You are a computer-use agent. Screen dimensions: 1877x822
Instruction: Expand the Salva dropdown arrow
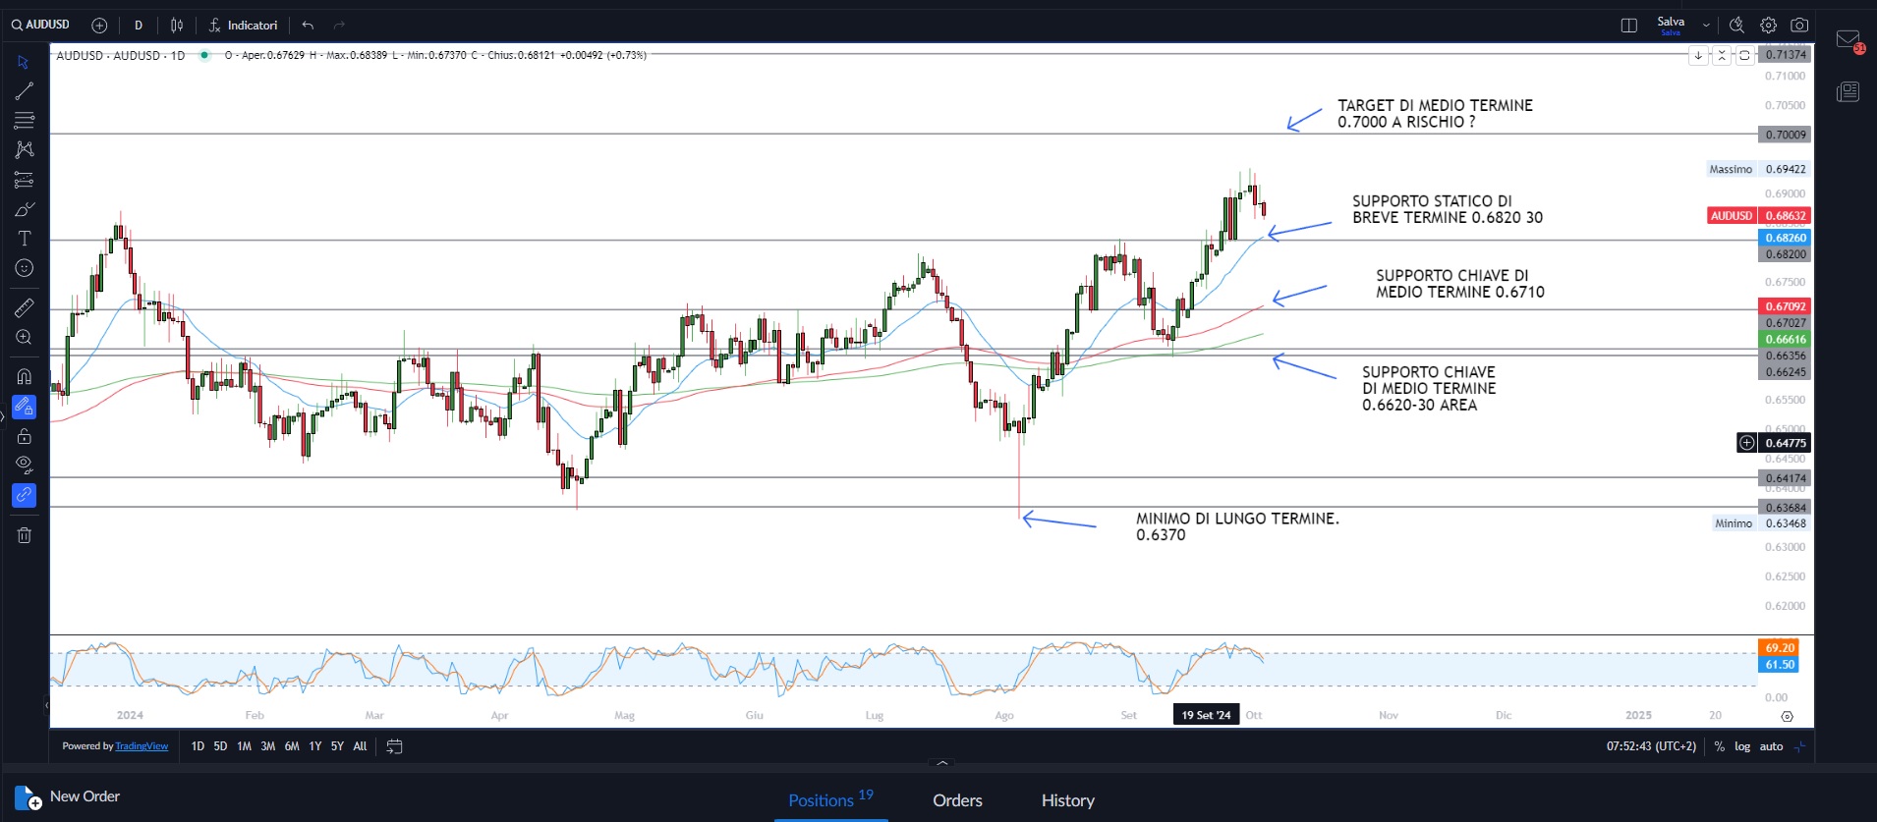coord(1706,26)
